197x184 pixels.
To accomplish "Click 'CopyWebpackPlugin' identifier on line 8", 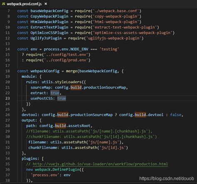I will point(49,16).
